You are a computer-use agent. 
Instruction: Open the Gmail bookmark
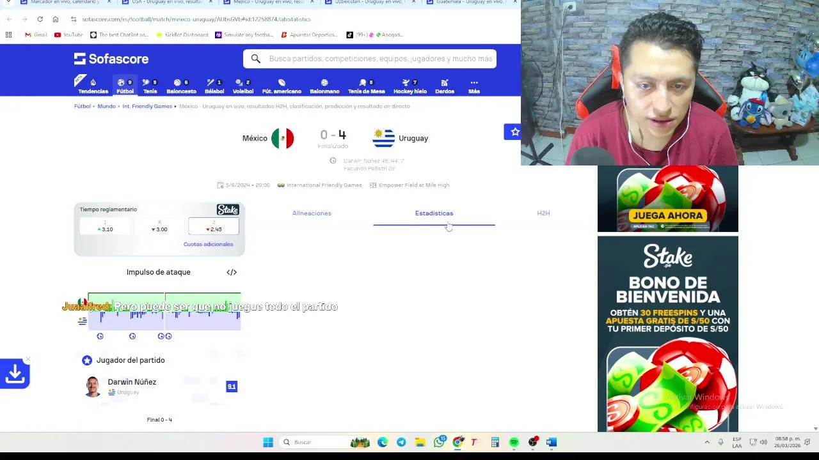[x=36, y=34]
